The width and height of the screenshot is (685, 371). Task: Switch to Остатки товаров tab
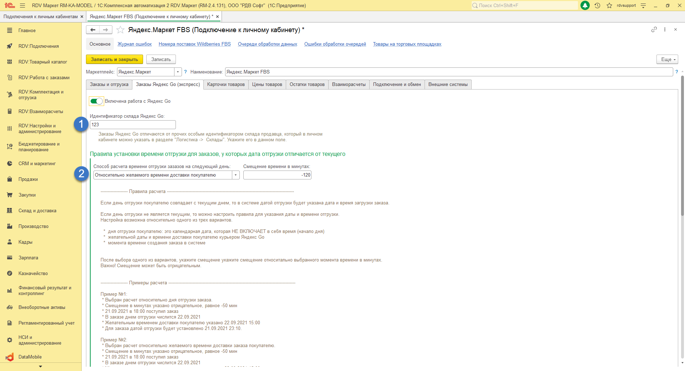tap(307, 85)
